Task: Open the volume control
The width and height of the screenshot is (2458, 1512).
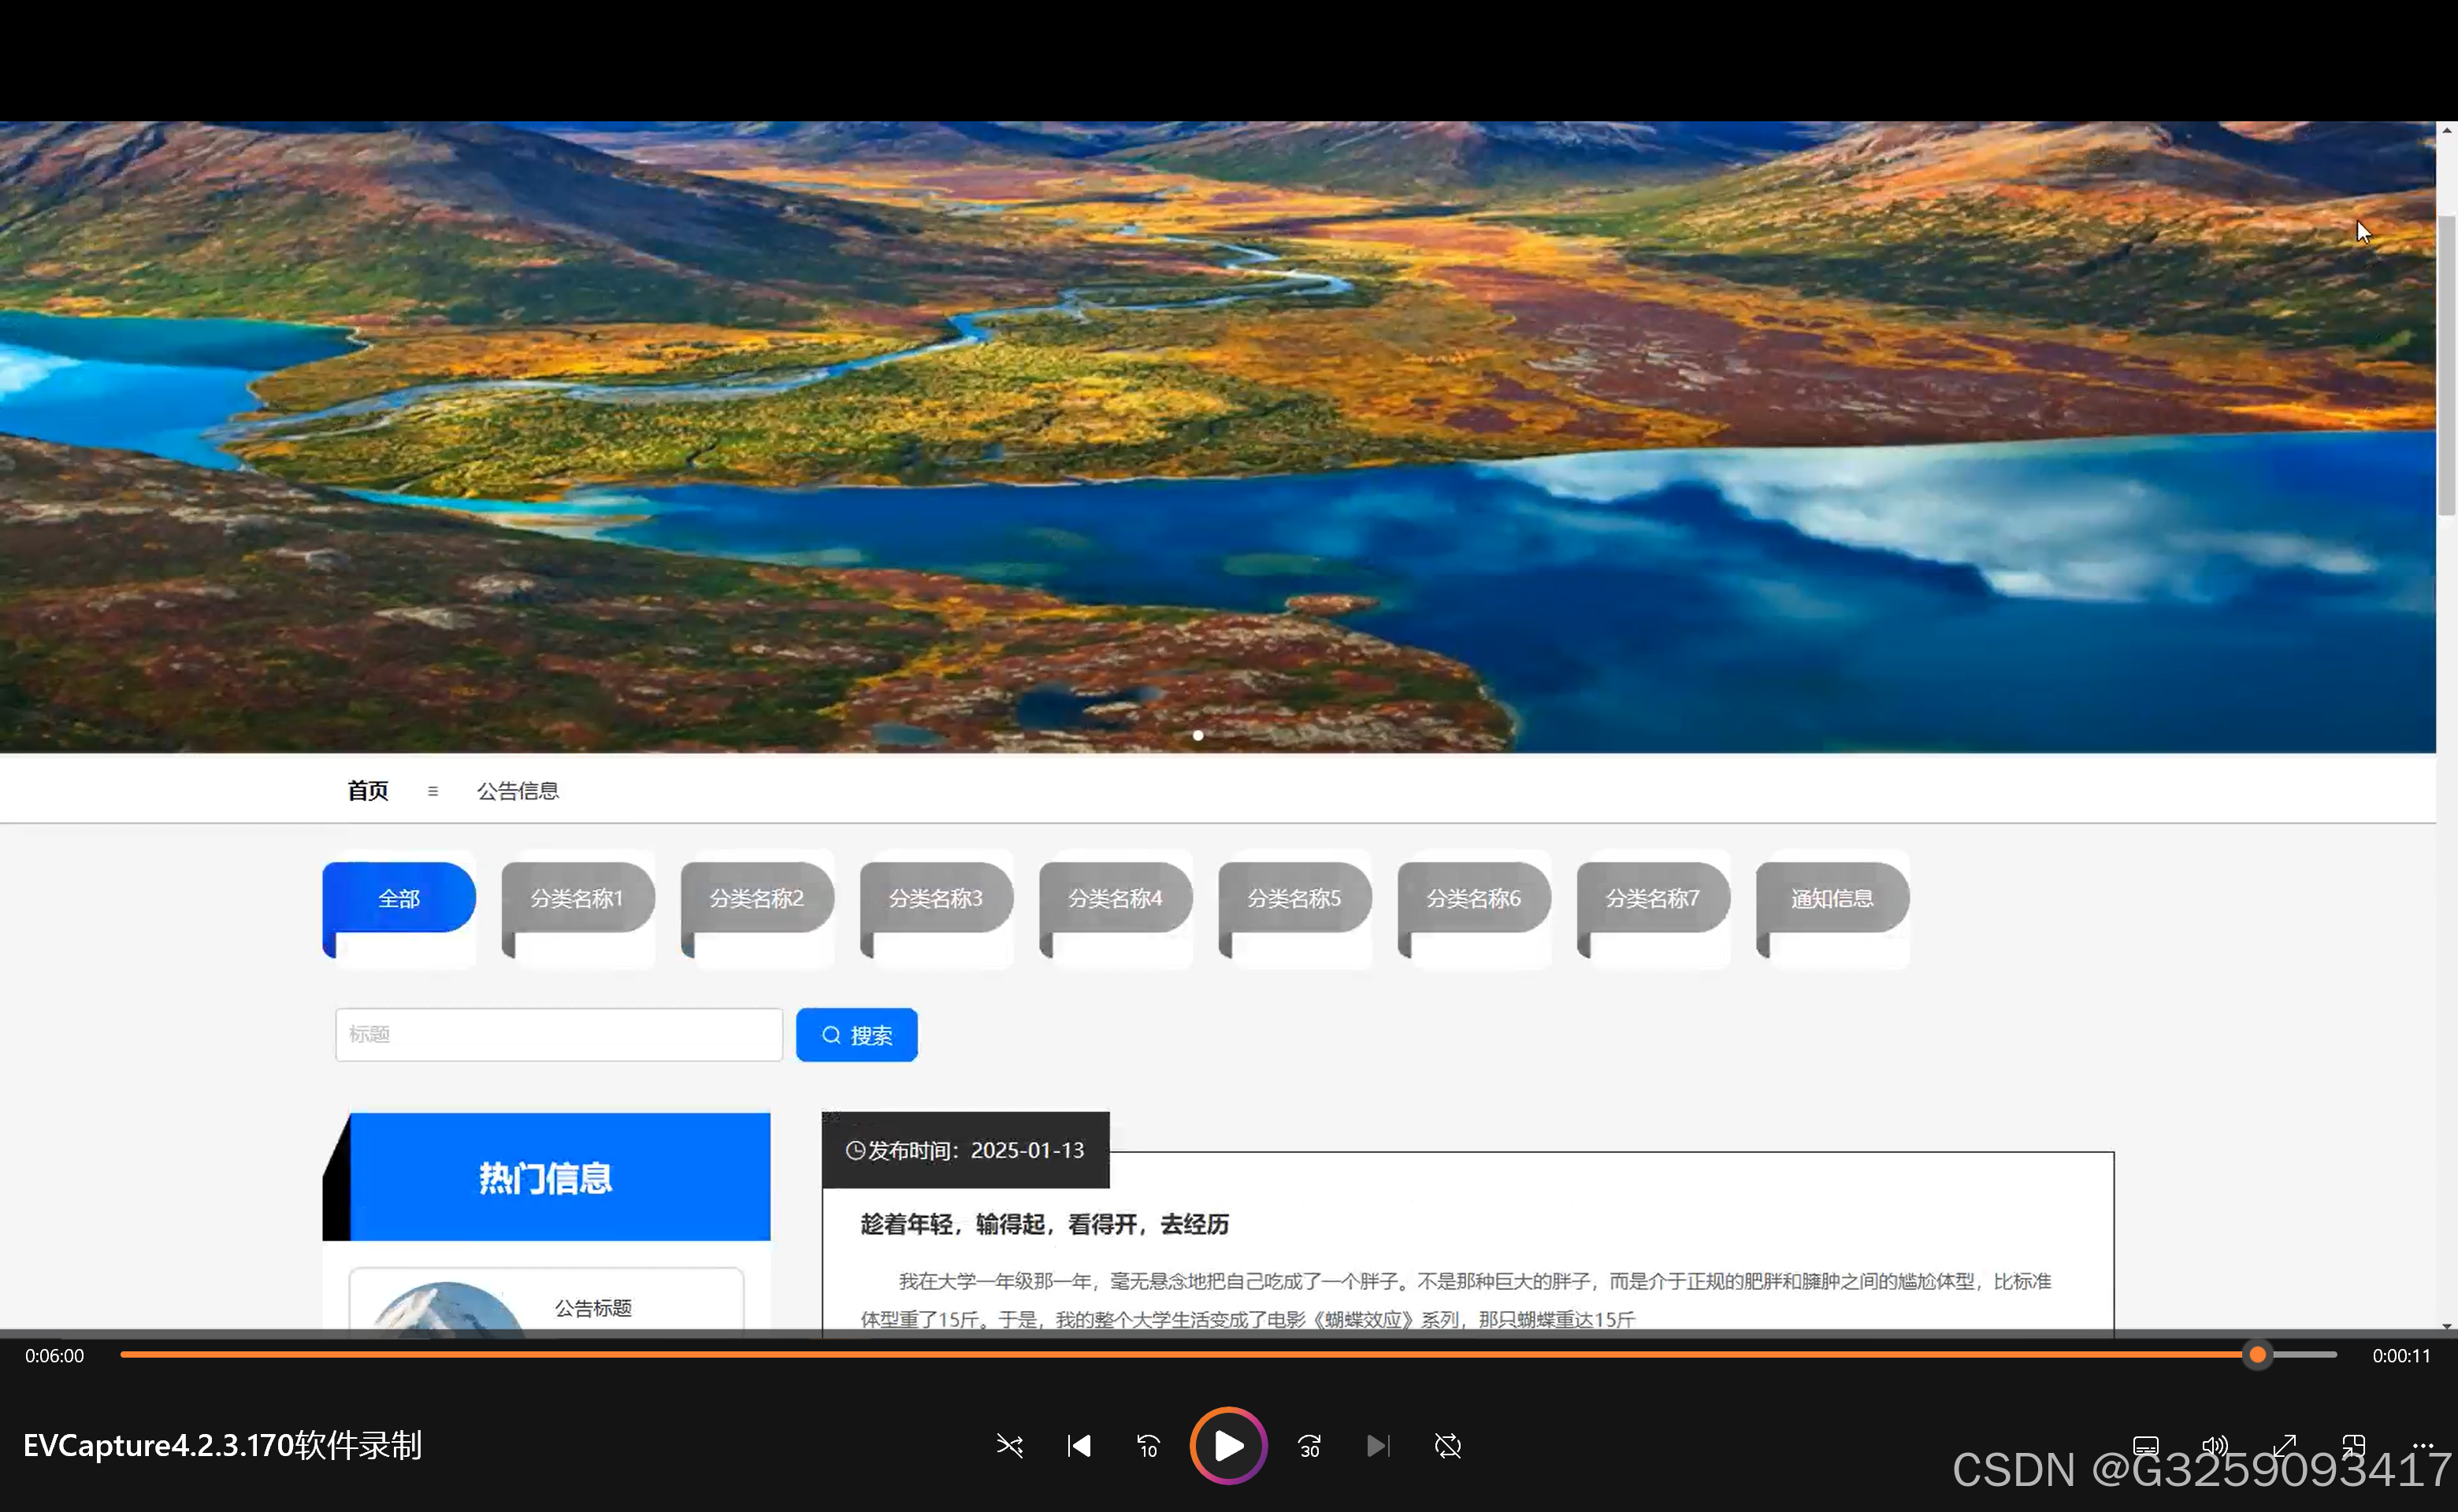Action: point(2214,1446)
